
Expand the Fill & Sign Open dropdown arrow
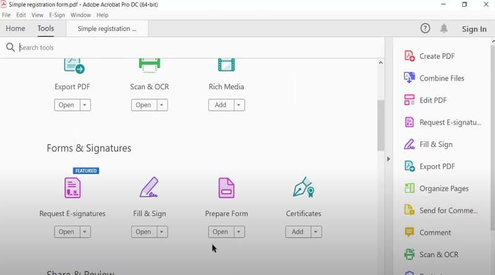(161, 232)
